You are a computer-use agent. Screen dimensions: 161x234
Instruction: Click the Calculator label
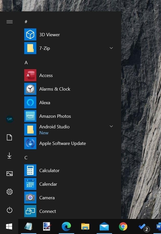coord(49,170)
